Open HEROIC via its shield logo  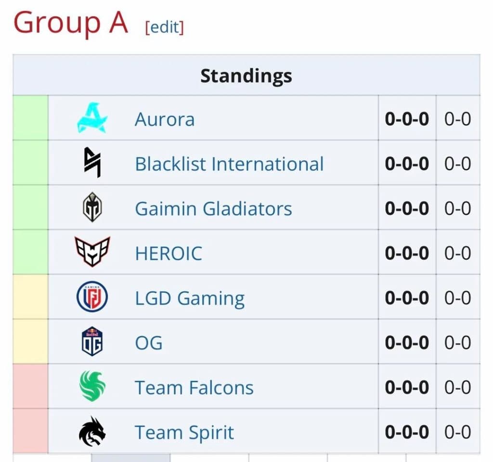click(91, 253)
